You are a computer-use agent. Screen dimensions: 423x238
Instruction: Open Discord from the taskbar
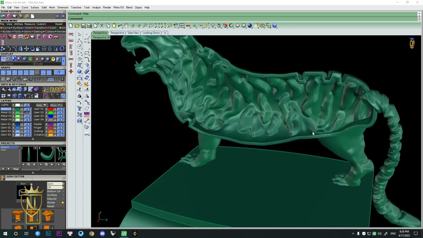(102, 234)
